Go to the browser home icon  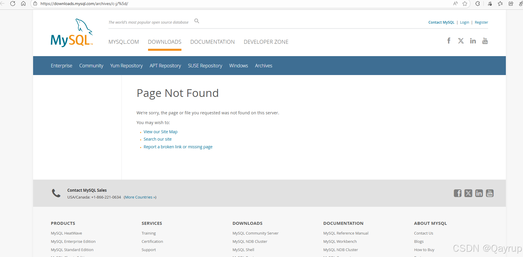[x=23, y=4]
